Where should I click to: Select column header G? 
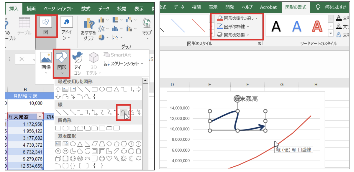(x=282, y=85)
